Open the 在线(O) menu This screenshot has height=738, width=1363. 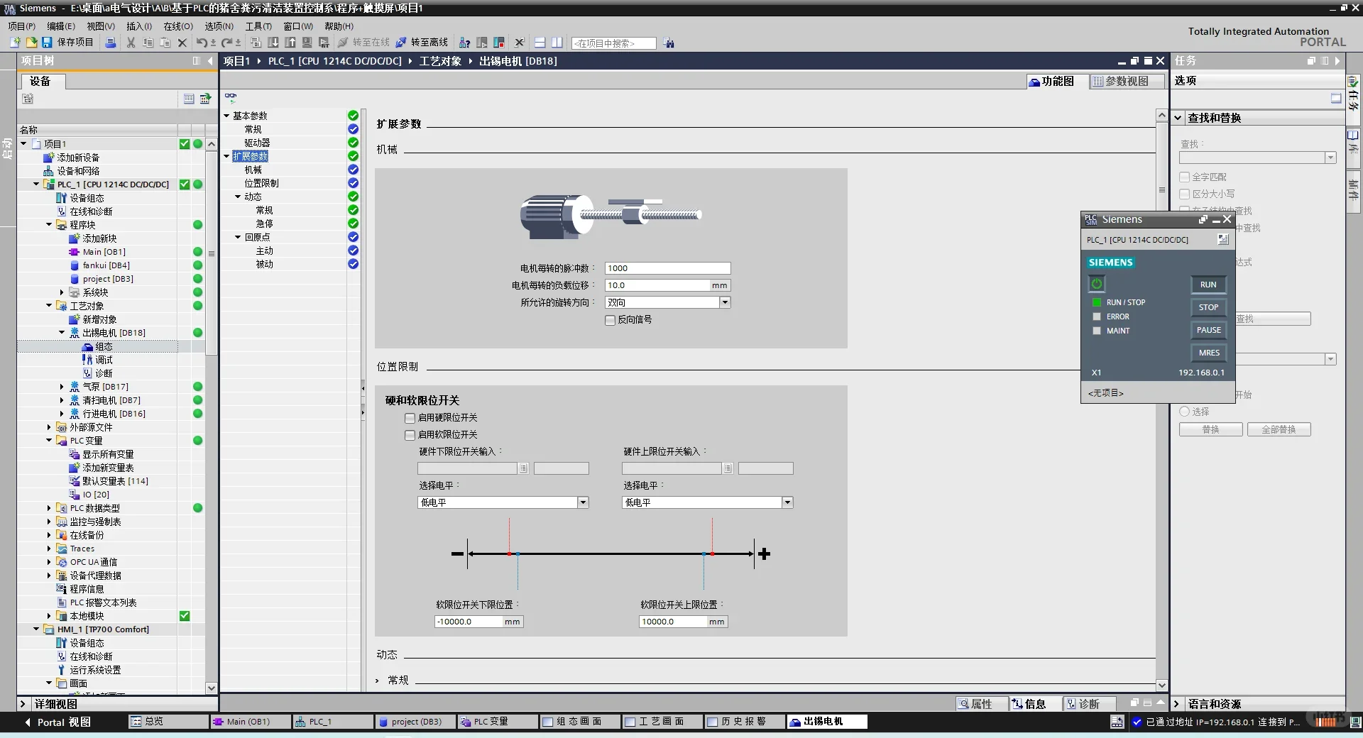[x=178, y=26]
